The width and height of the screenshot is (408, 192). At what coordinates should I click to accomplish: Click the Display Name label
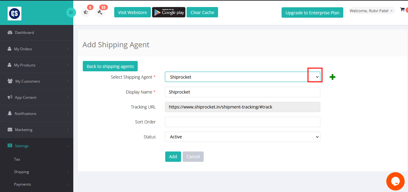click(x=141, y=92)
